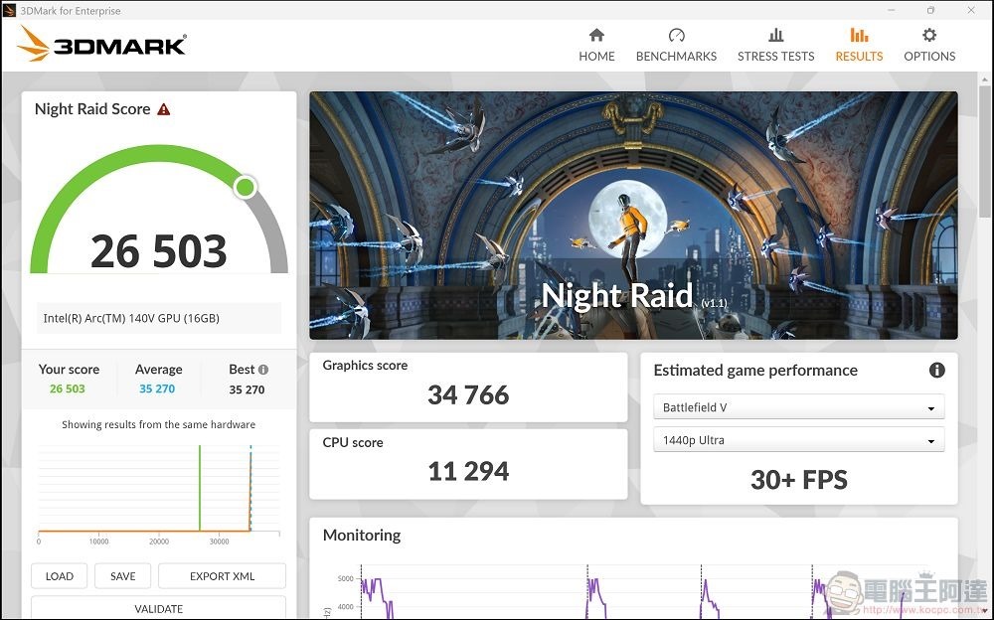Click the Best score 35 270
Screen dimensions: 994x620
[x=247, y=389]
